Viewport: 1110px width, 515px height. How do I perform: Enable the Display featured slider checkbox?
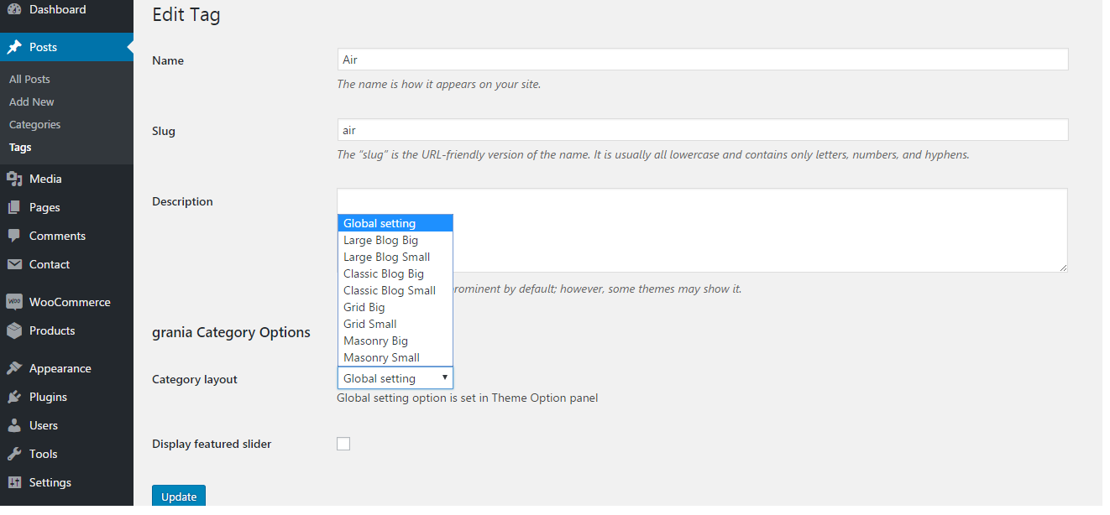click(x=343, y=444)
